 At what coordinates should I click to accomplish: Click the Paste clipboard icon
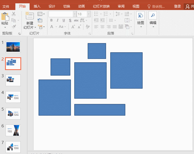click(x=5, y=16)
